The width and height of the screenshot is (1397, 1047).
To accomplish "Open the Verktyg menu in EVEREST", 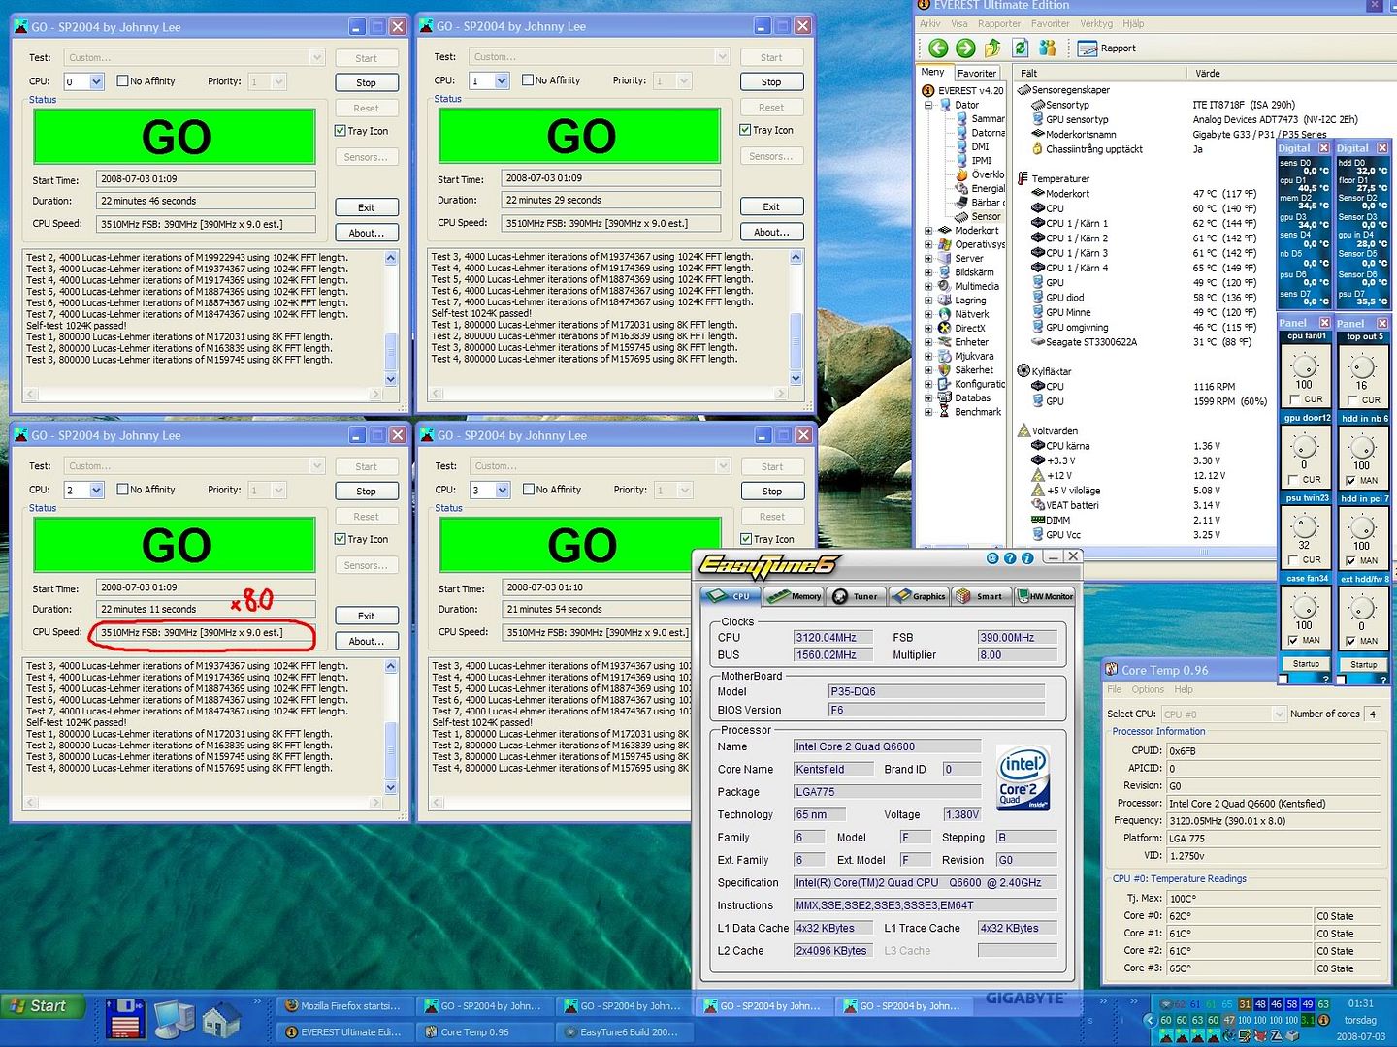I will [x=1096, y=23].
